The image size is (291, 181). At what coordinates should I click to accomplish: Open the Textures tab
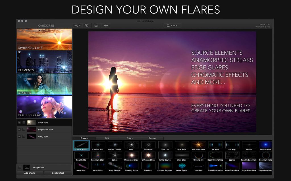click(x=153, y=138)
